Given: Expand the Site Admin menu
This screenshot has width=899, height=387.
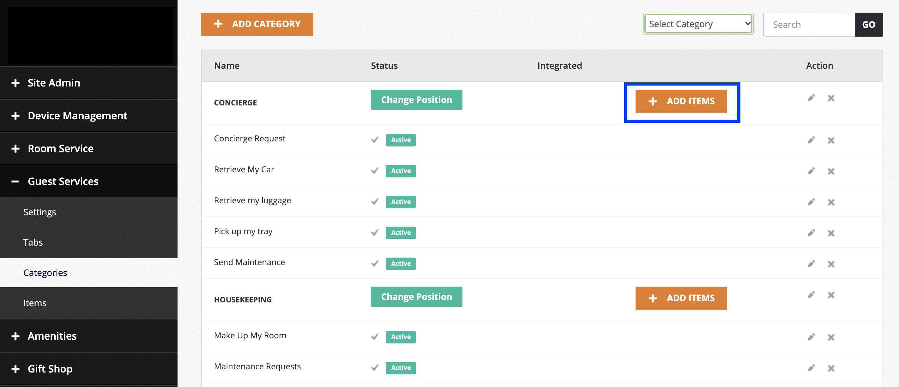Looking at the screenshot, I should (x=54, y=83).
